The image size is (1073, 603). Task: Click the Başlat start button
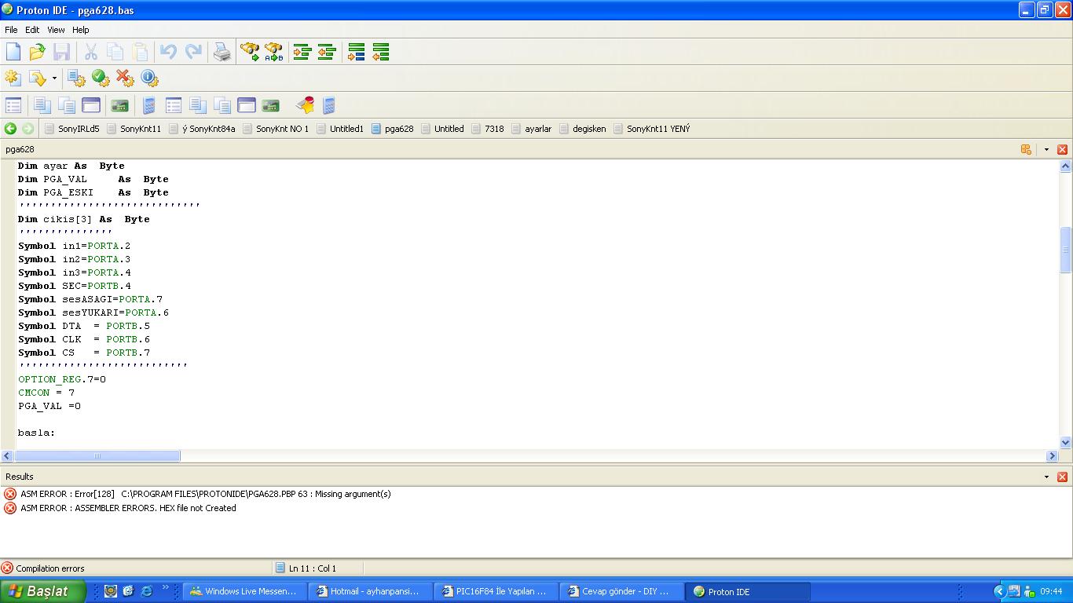click(x=43, y=591)
